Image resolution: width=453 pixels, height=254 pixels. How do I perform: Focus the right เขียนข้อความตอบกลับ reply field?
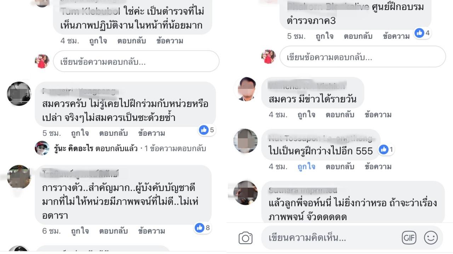[363, 57]
